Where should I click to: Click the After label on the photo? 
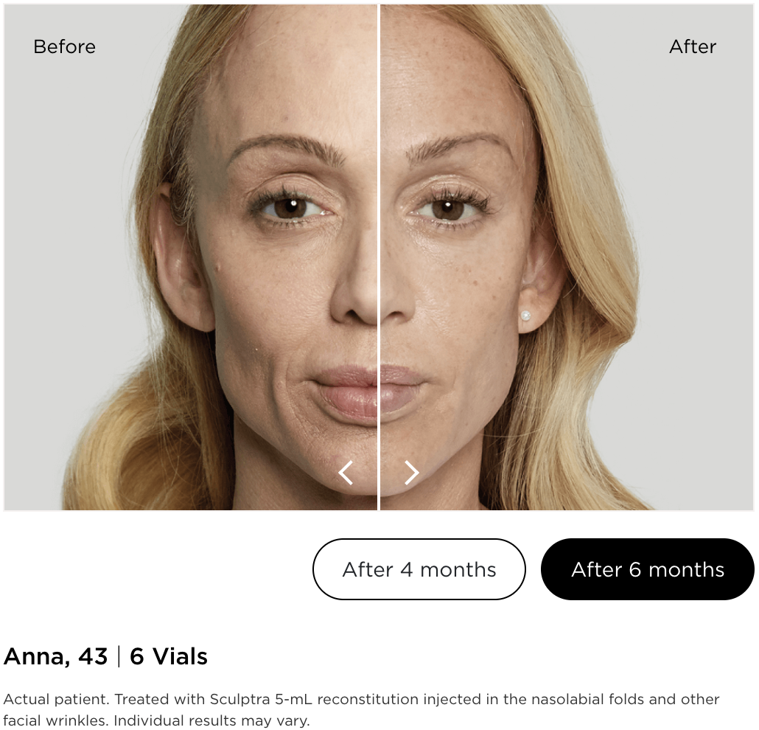(x=693, y=47)
